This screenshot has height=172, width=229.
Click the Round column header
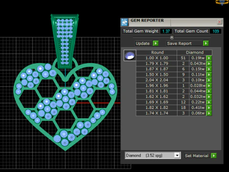156,53
